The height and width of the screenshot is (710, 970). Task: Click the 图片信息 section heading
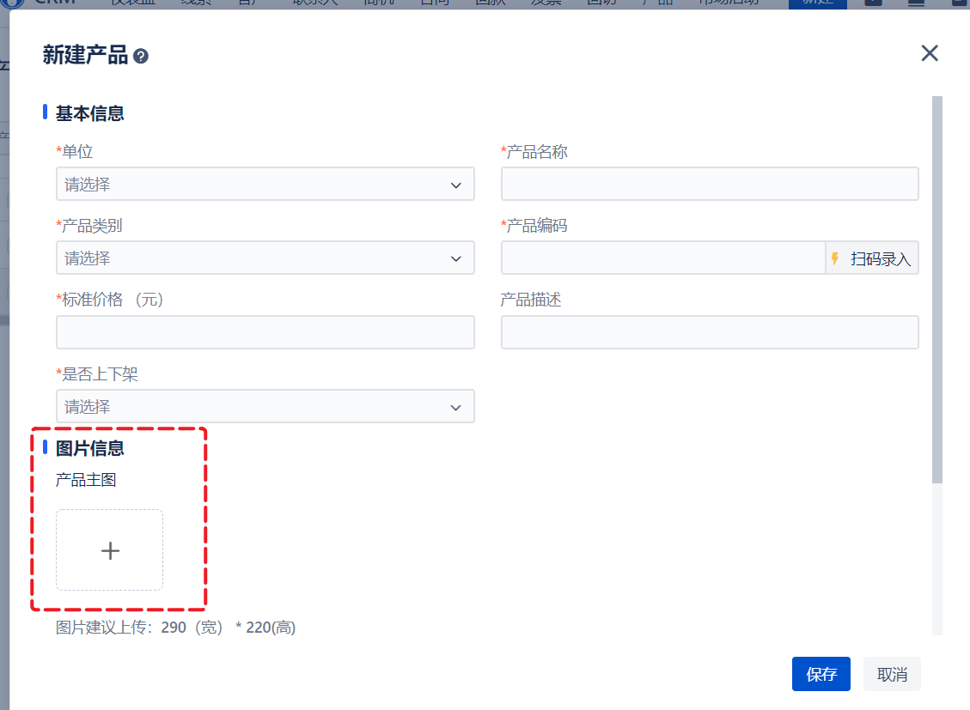(89, 449)
